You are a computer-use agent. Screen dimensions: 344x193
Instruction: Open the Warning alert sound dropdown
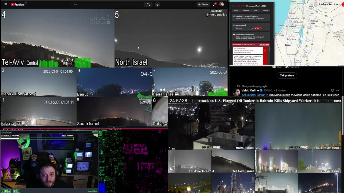244,28
